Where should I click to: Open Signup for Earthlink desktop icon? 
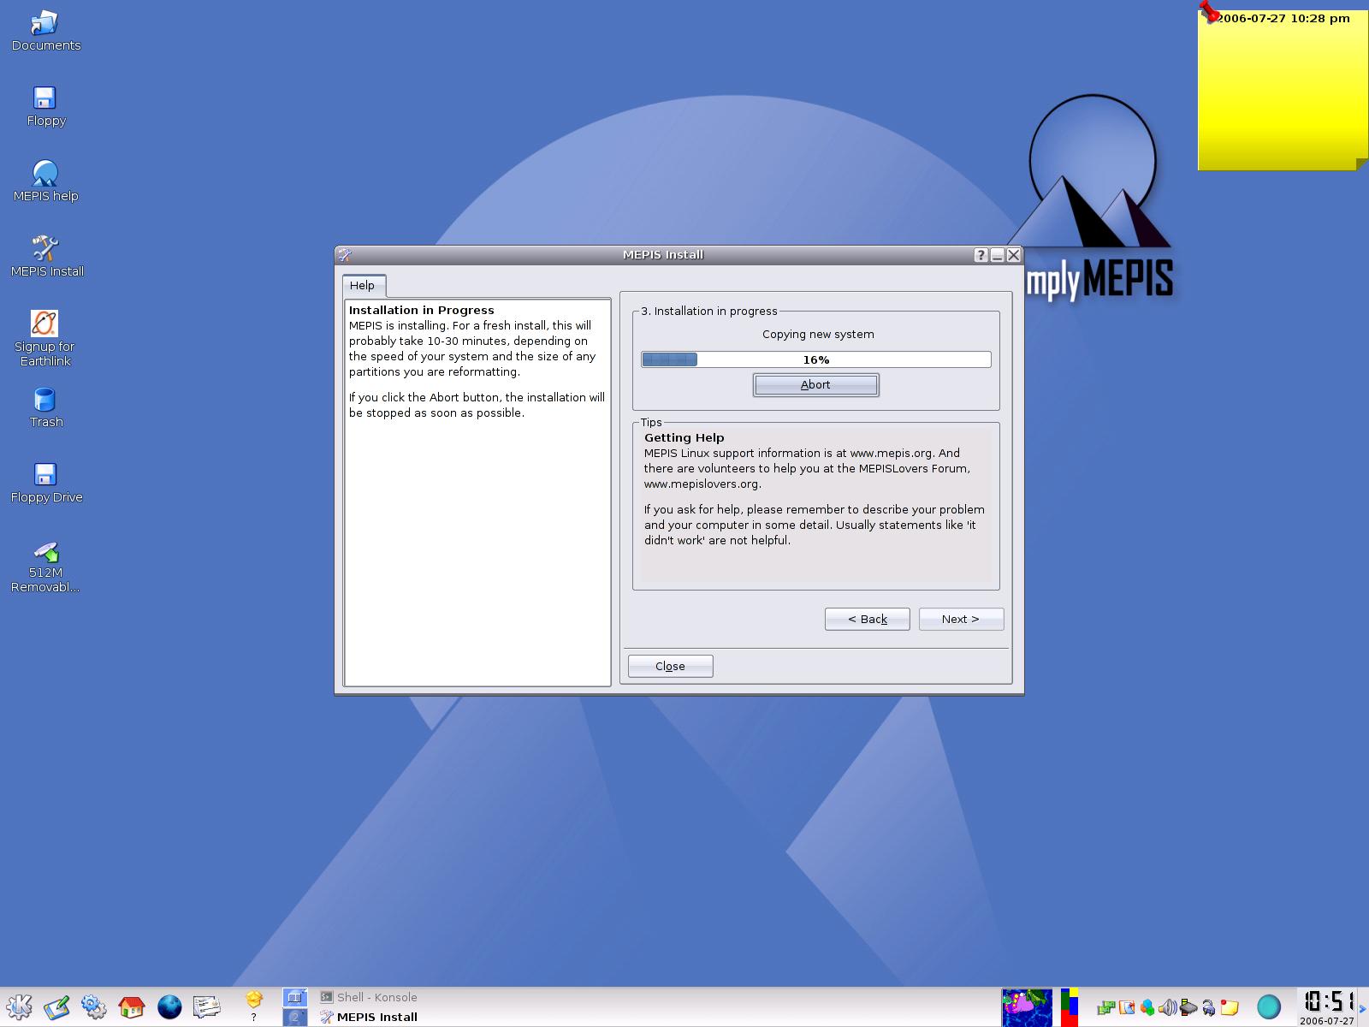(45, 339)
